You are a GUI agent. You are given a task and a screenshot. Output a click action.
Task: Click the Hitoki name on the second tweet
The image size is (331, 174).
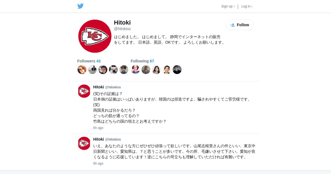point(98,139)
